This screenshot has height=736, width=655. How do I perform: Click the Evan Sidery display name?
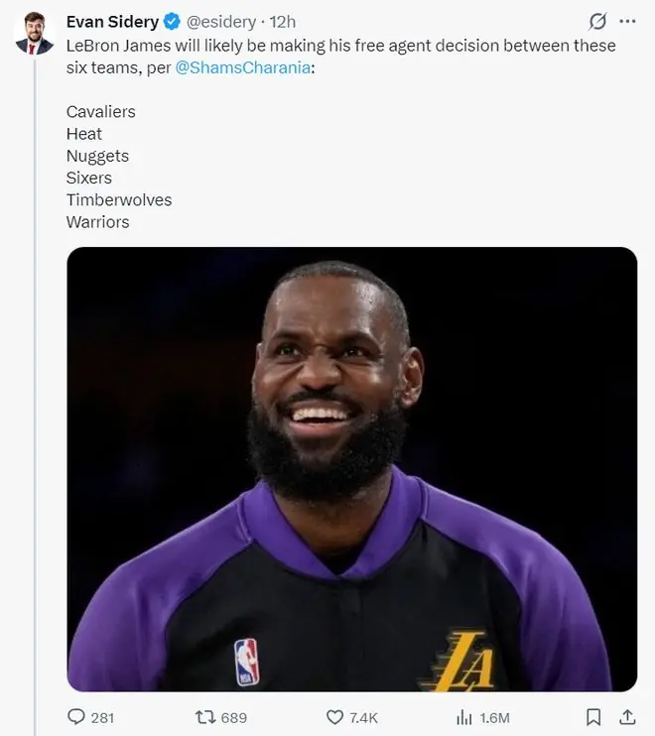tap(112, 22)
